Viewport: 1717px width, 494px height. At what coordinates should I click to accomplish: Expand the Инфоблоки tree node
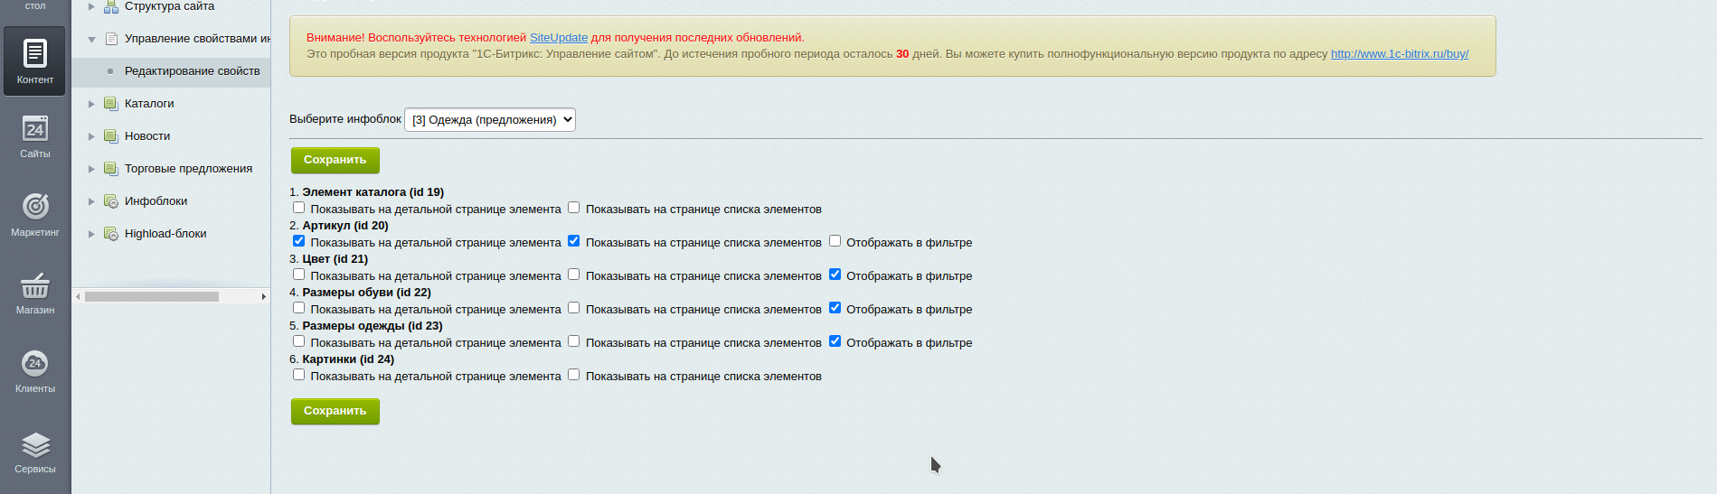pyautogui.click(x=91, y=201)
